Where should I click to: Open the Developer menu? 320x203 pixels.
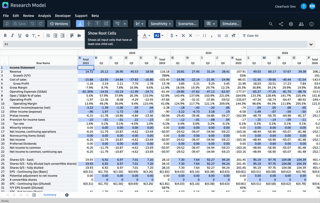(x=62, y=16)
